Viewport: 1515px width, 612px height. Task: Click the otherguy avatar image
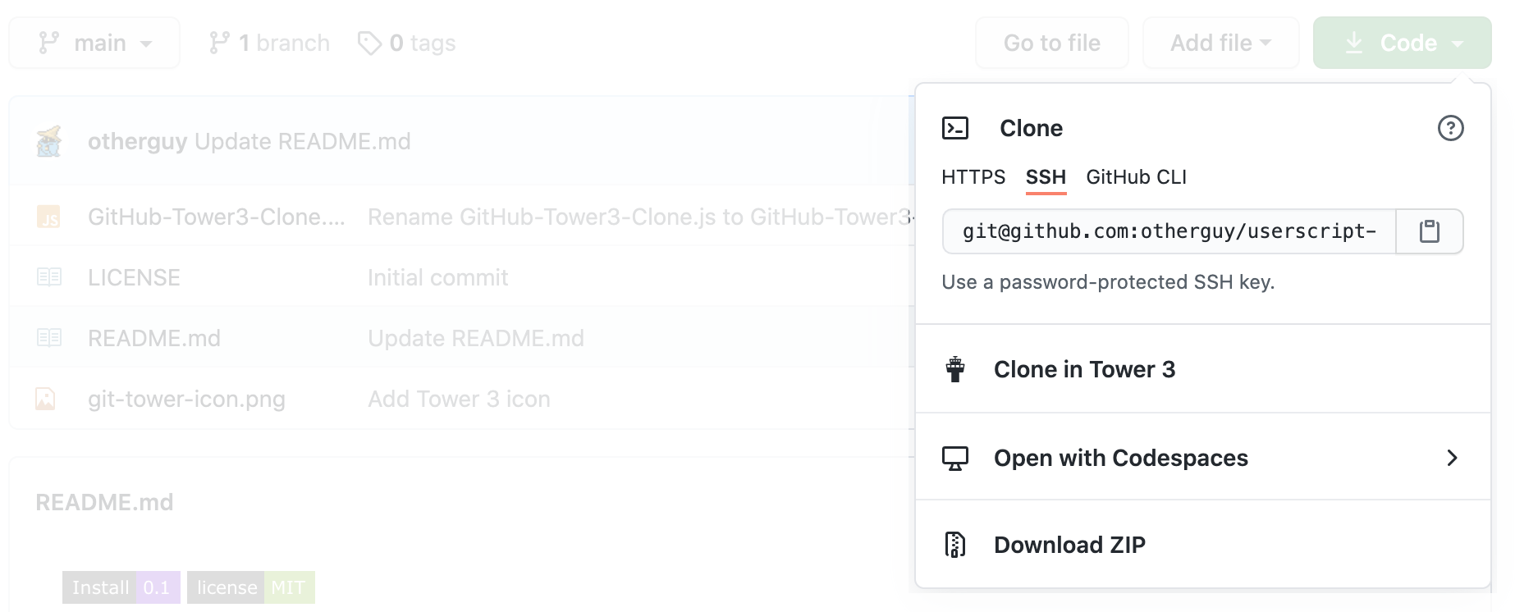point(49,141)
